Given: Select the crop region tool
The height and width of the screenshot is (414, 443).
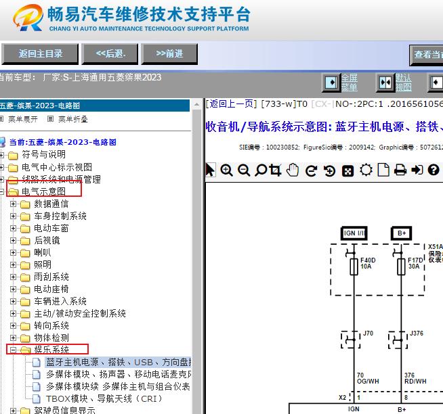Looking at the screenshot, I should [276, 170].
